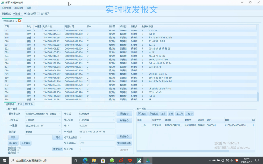Select message row 528 in the list
Viewport: 263px width, 164px height.
[130, 70]
